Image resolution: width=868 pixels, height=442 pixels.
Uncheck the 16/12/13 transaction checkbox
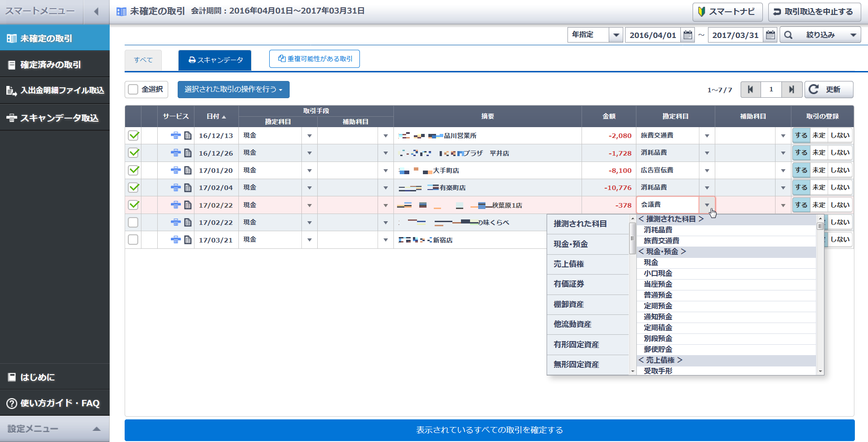(133, 135)
